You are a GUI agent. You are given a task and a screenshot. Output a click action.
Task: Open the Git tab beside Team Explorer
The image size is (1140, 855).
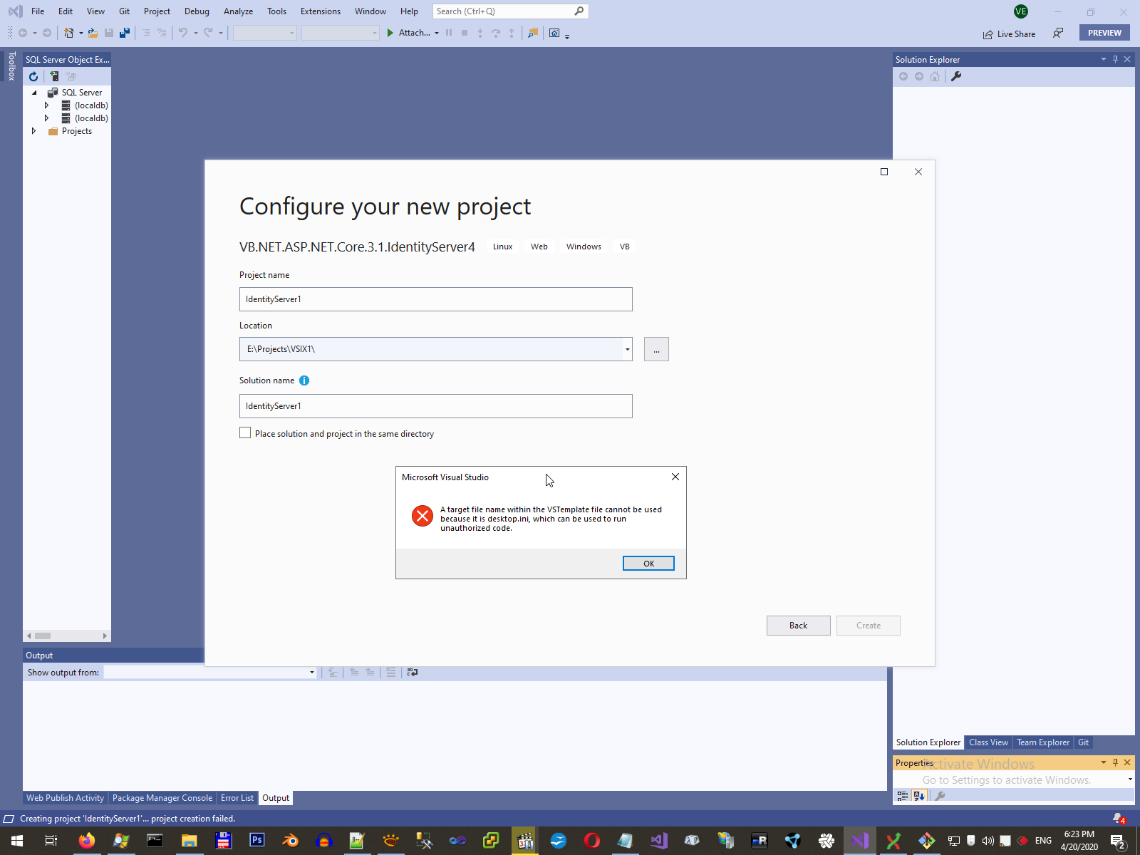click(1083, 742)
